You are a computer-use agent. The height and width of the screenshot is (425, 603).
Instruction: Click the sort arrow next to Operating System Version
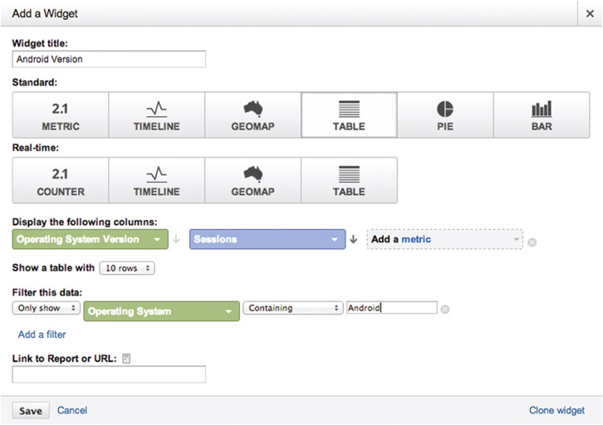[x=176, y=239]
